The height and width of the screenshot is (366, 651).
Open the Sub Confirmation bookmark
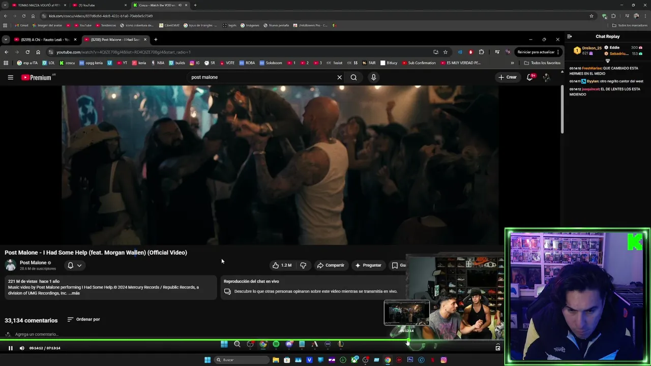click(419, 63)
